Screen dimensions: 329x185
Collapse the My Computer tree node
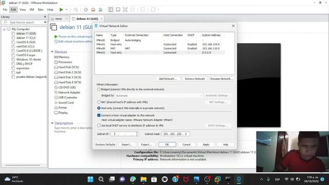(x=4, y=29)
